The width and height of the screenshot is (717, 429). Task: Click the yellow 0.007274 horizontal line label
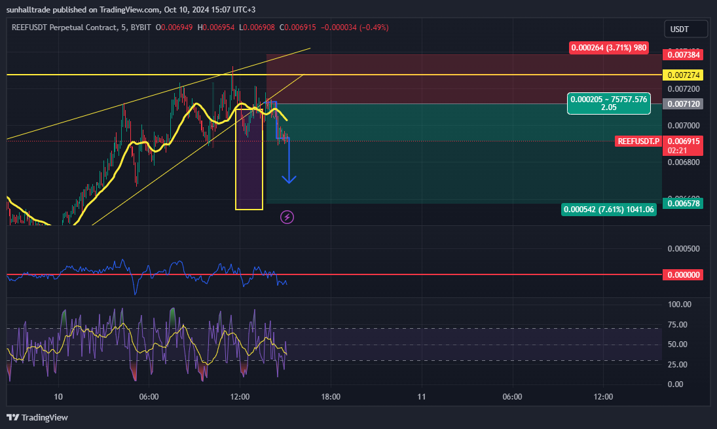[683, 75]
